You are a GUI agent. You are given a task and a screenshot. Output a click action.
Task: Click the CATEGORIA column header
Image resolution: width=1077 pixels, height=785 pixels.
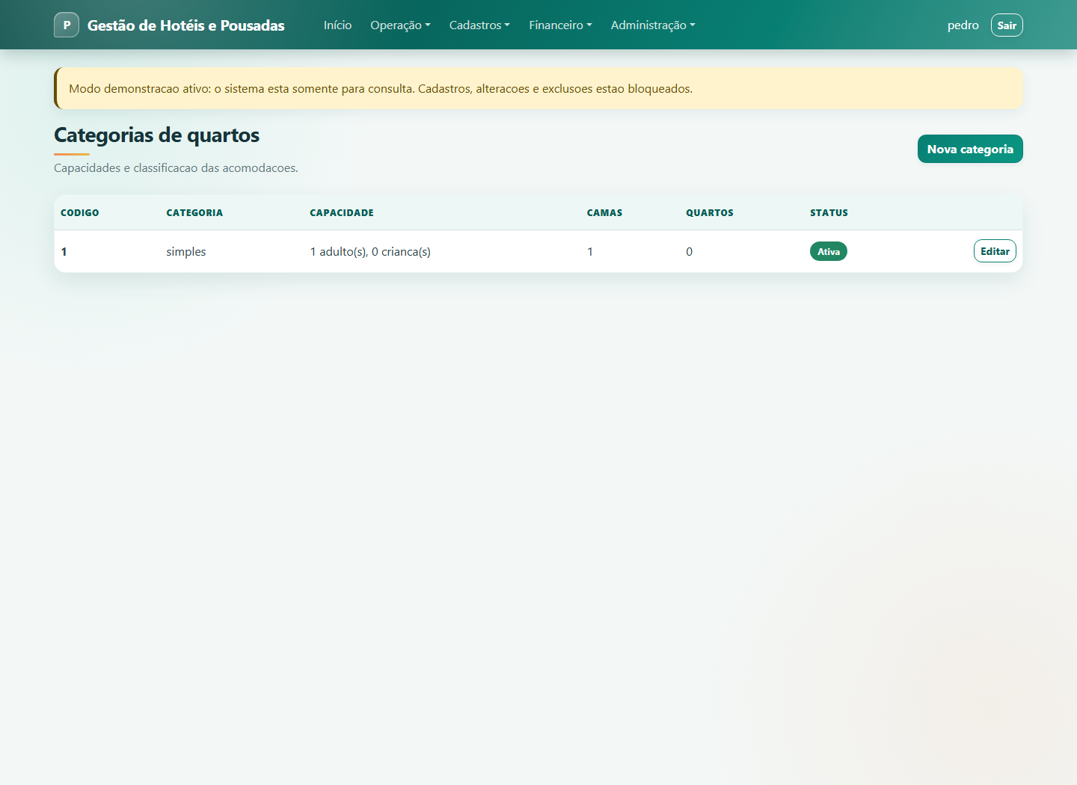click(194, 212)
